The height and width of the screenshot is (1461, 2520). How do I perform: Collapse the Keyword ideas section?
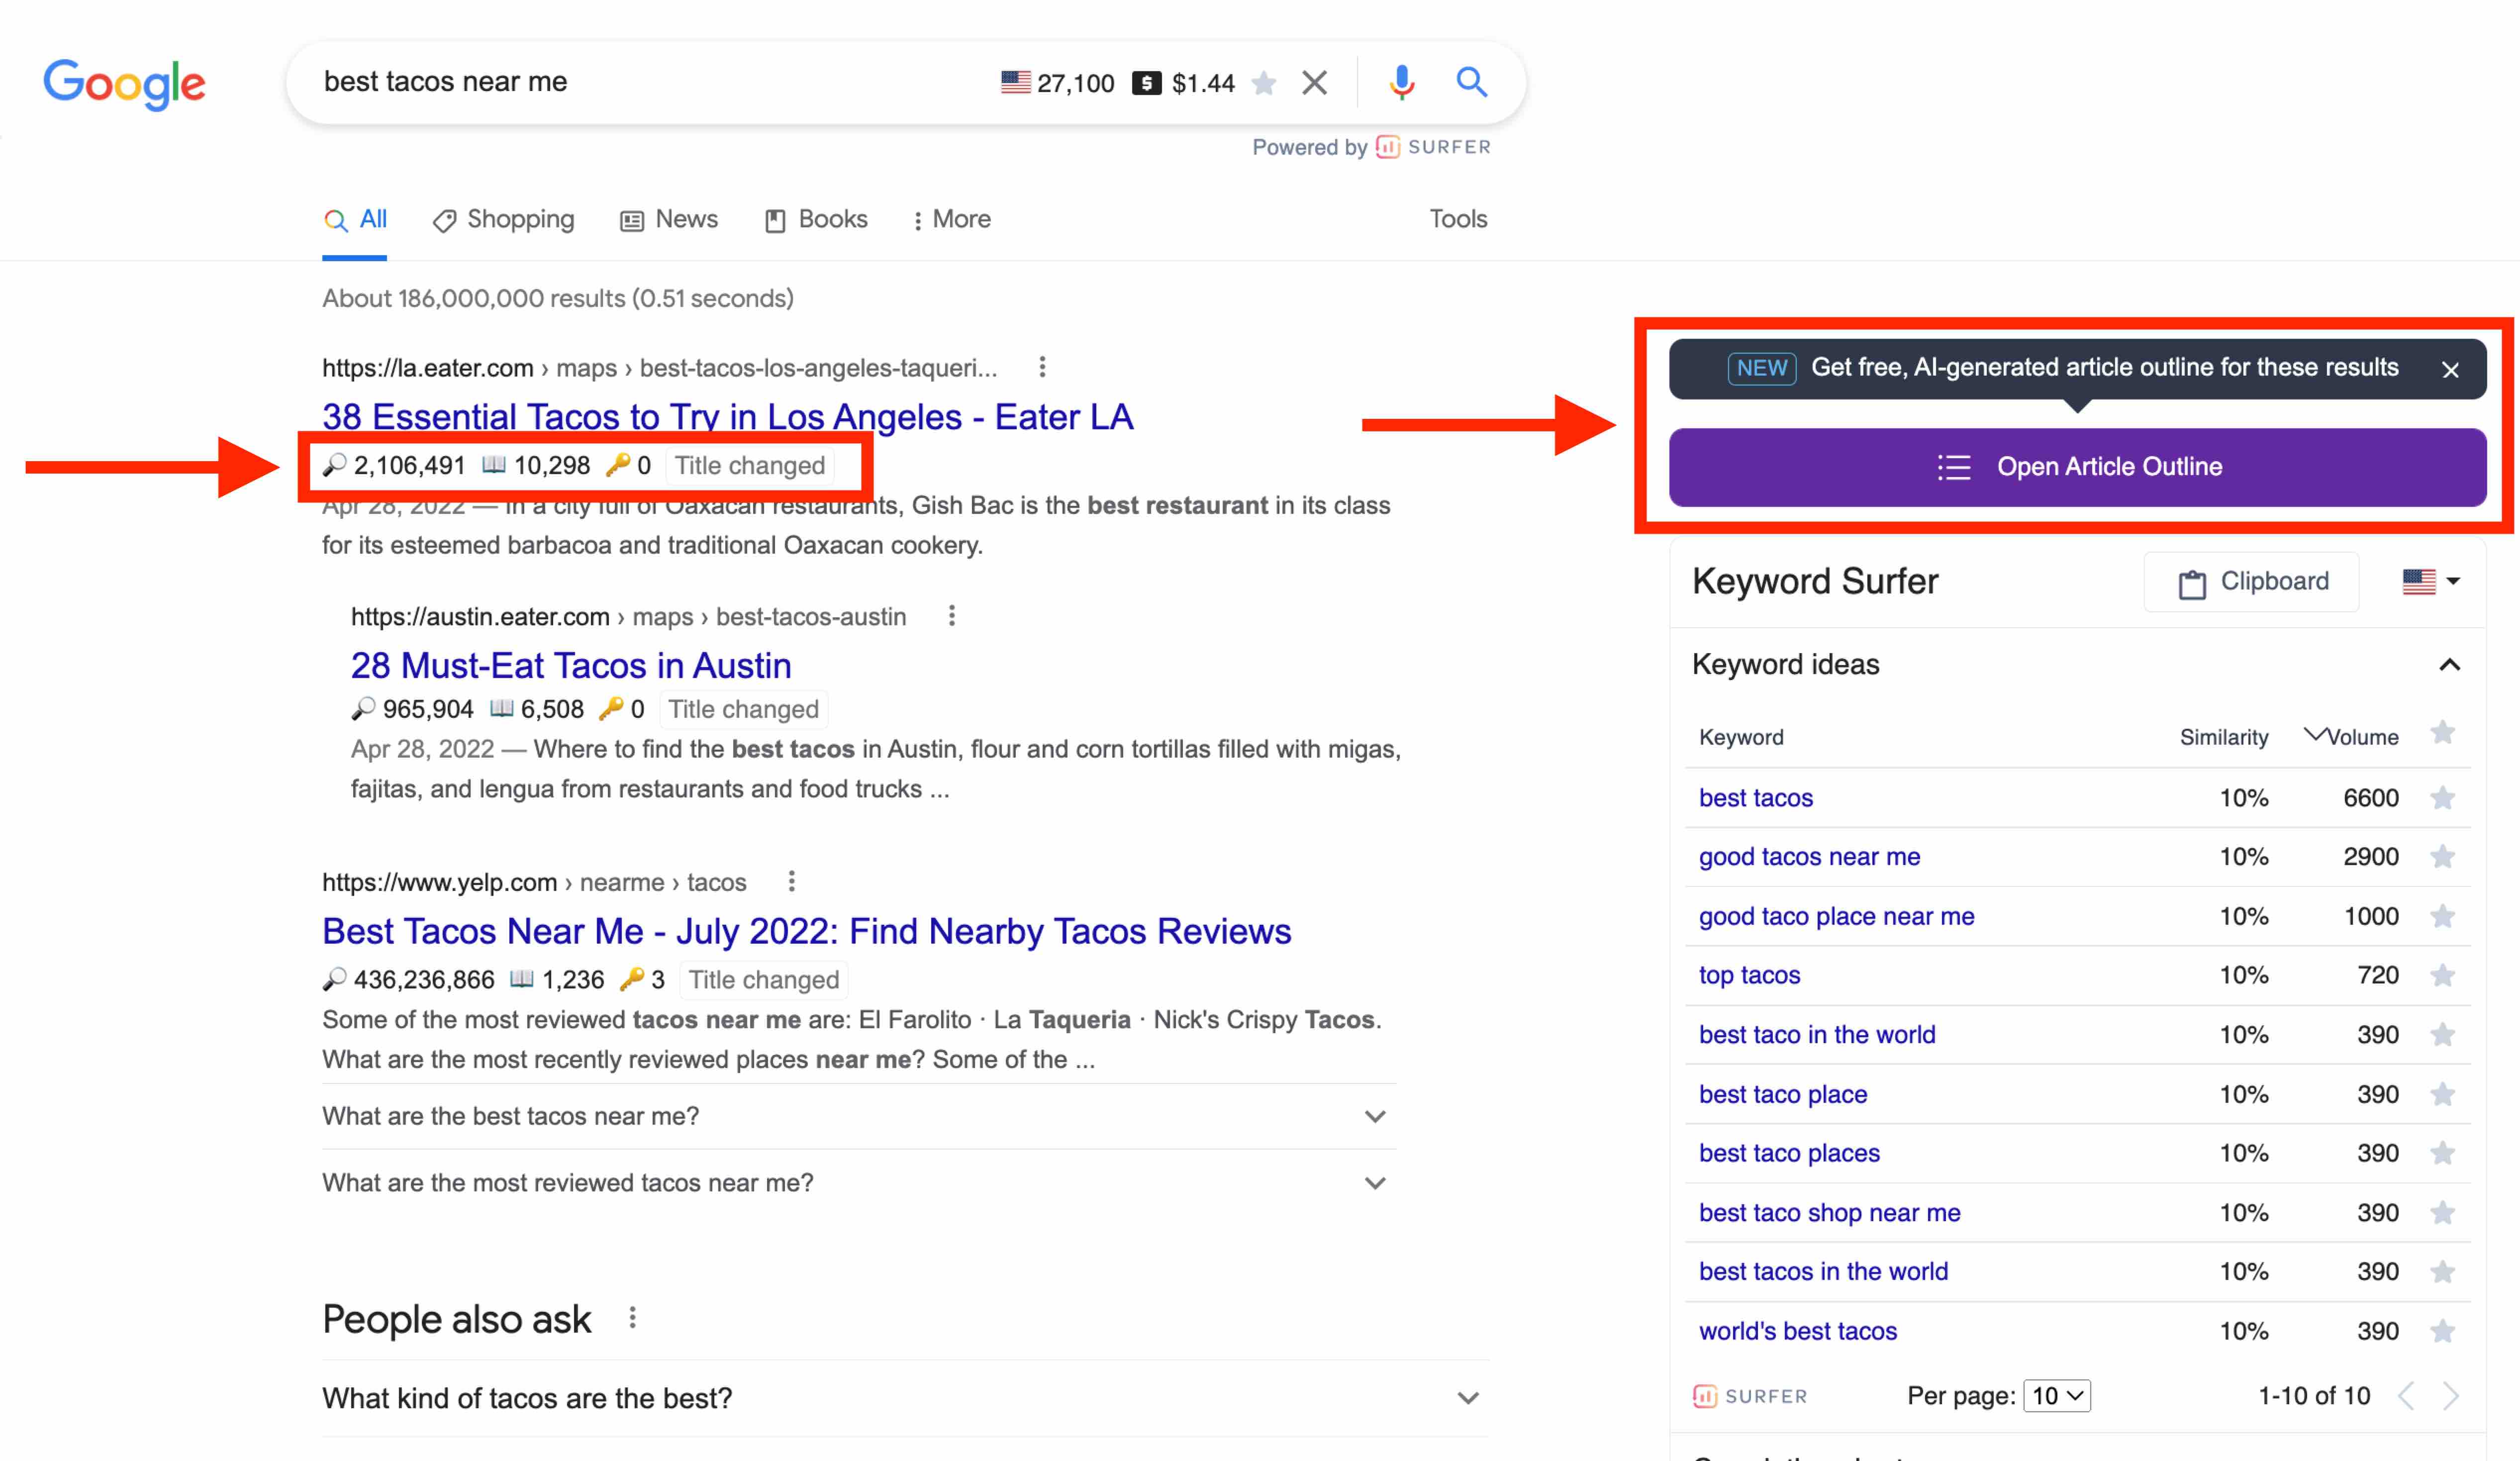coord(2449,665)
